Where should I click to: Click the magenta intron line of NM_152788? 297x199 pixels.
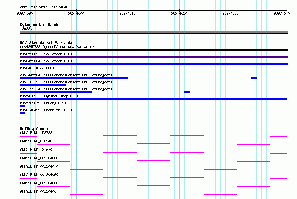[154, 136]
